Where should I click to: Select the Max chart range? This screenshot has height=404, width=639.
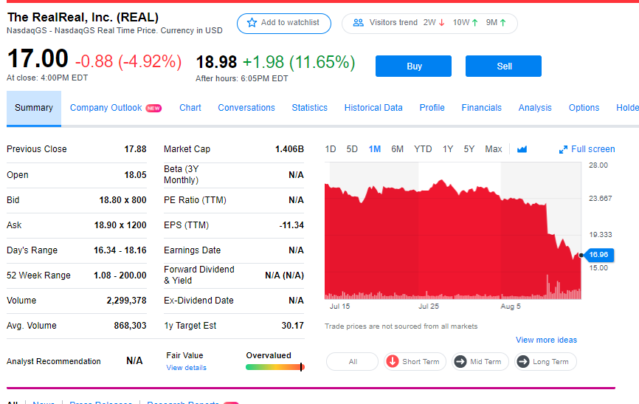pos(494,149)
